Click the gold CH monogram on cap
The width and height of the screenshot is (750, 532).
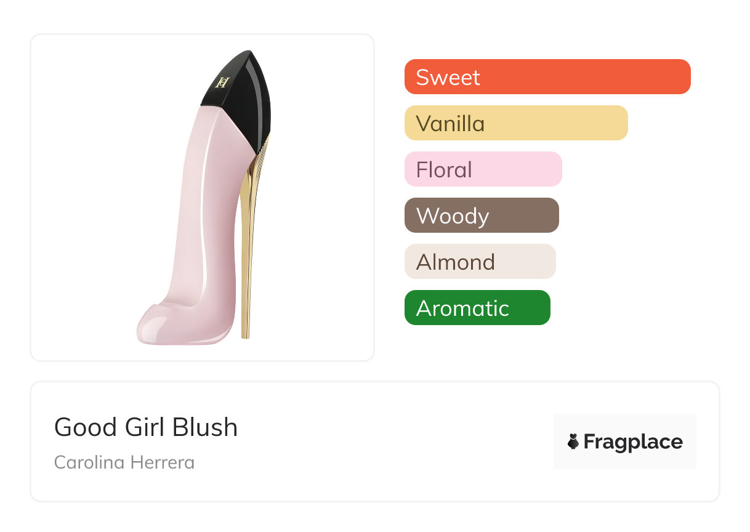point(222,82)
